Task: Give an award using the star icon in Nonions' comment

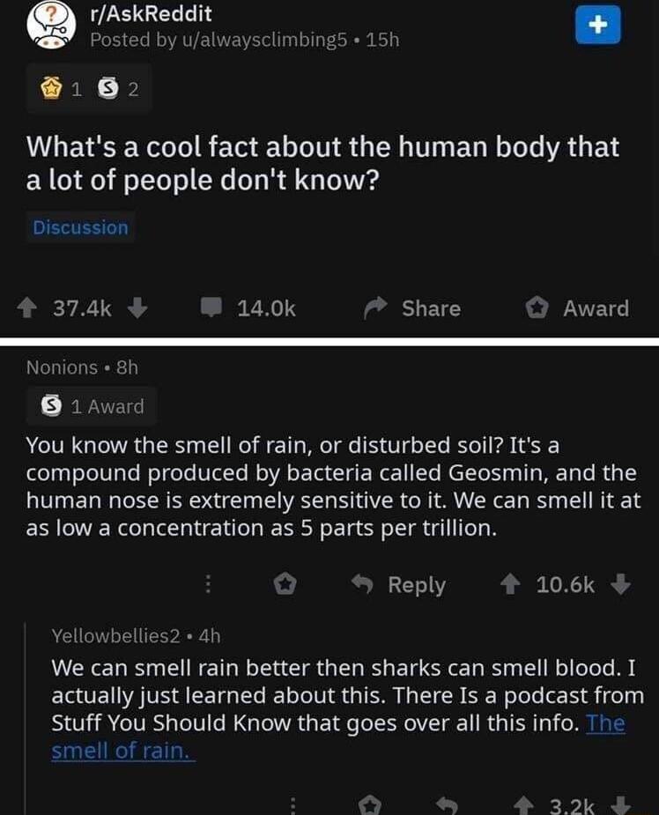Action: point(285,584)
